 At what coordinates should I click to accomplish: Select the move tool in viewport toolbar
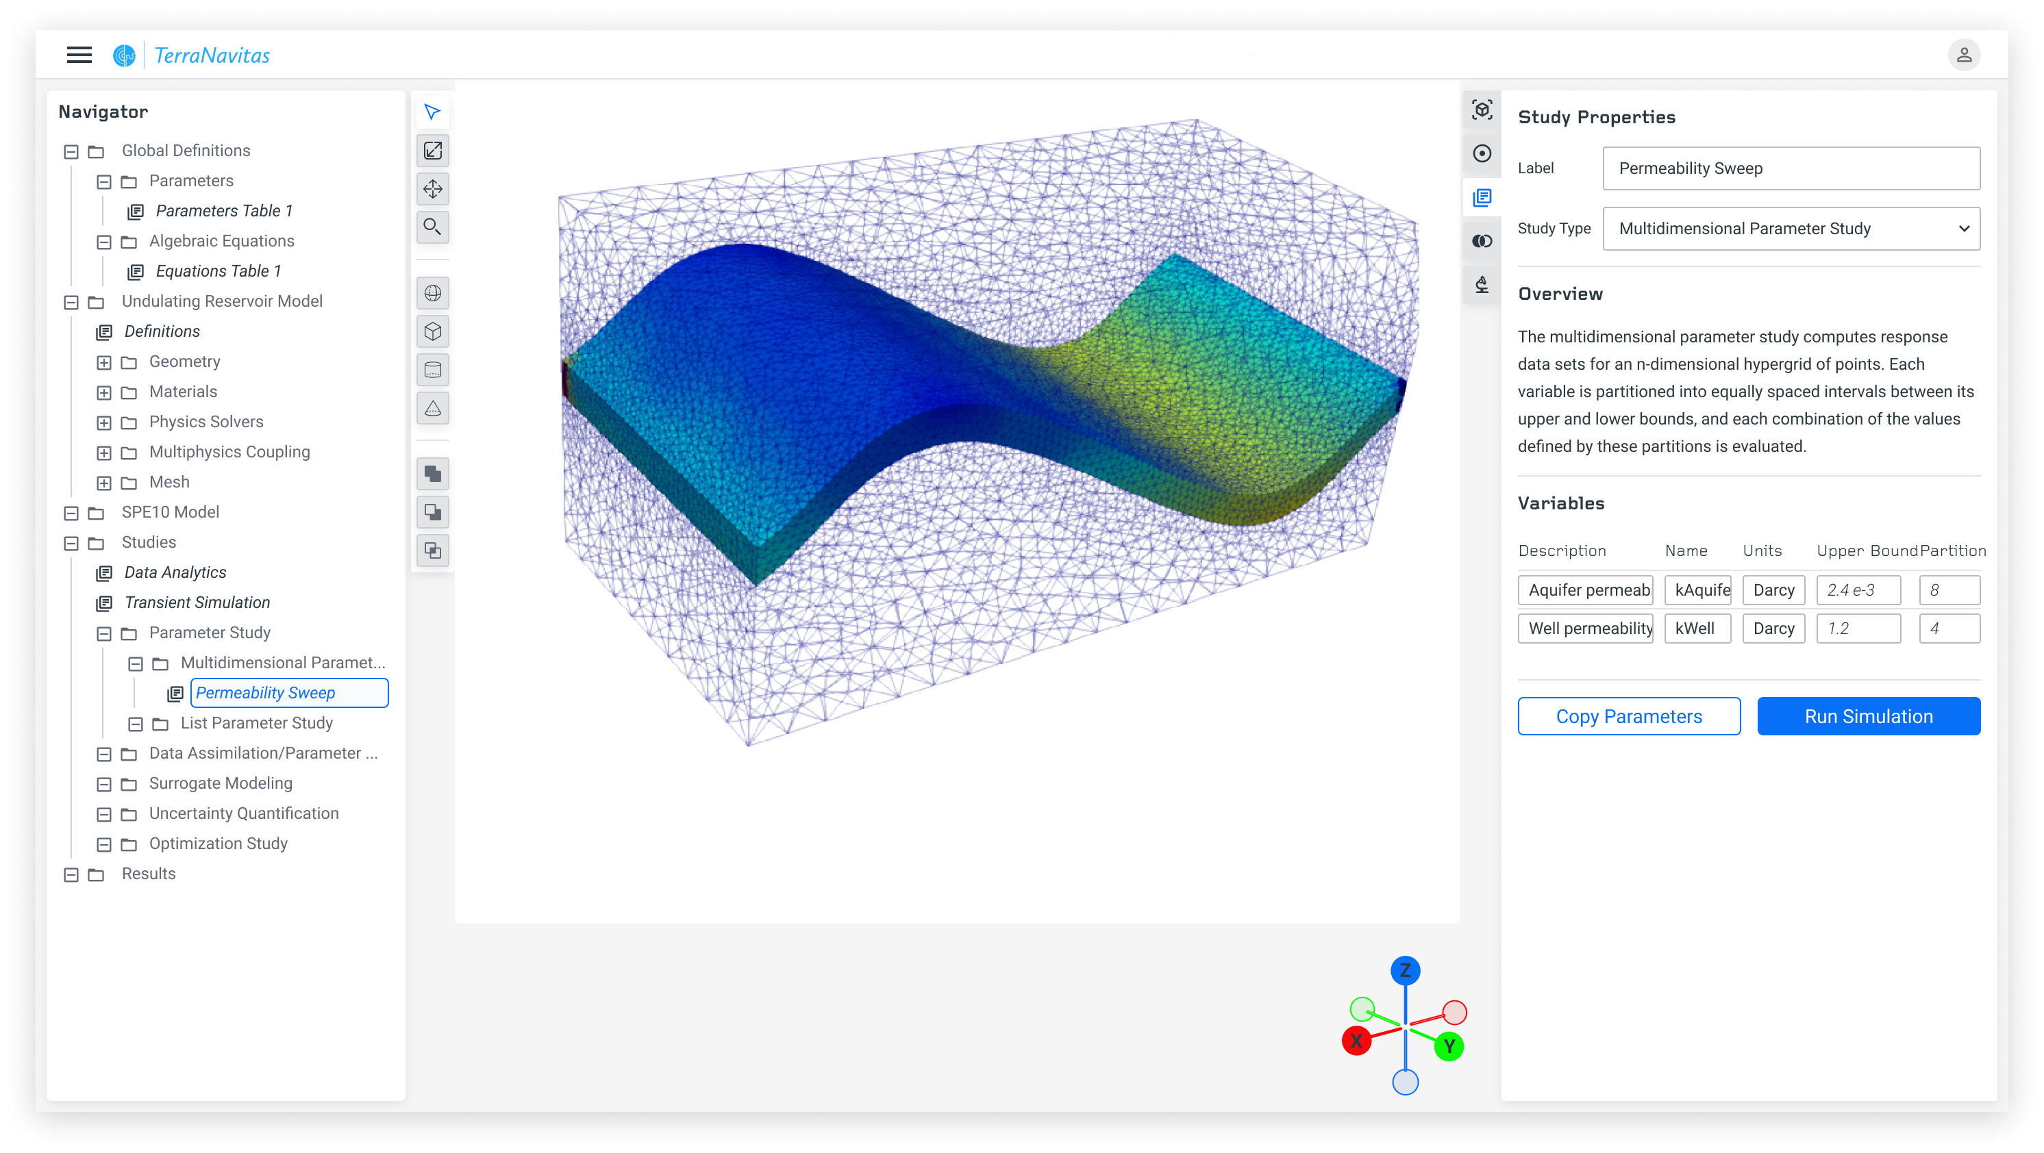[x=432, y=189]
